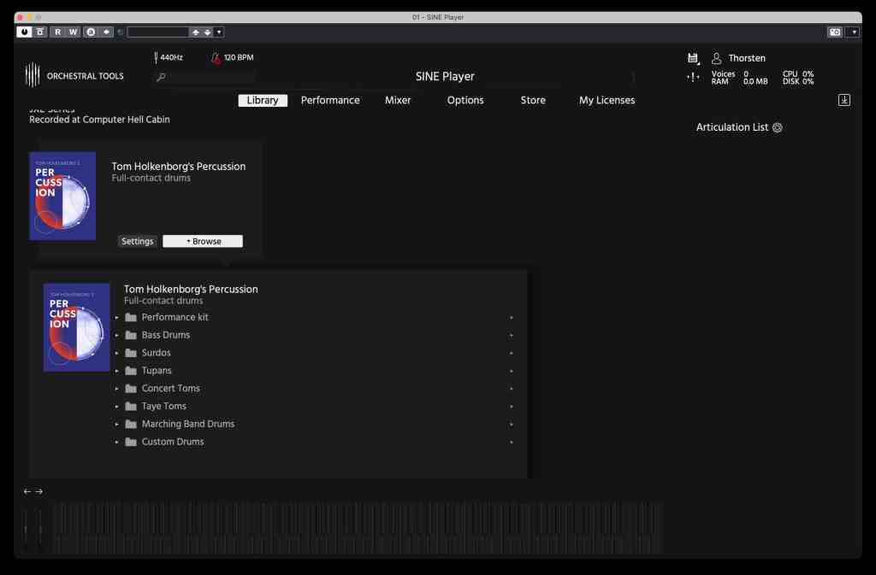This screenshot has width=876, height=575.
Task: Open the dropdown next to the camera icon
Action: [x=854, y=32]
